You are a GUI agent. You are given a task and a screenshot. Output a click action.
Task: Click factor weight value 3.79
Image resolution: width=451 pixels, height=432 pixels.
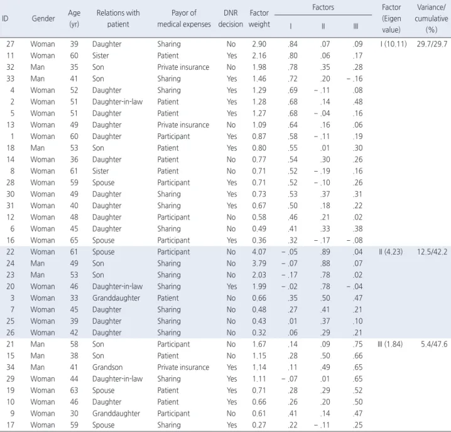coord(259,263)
